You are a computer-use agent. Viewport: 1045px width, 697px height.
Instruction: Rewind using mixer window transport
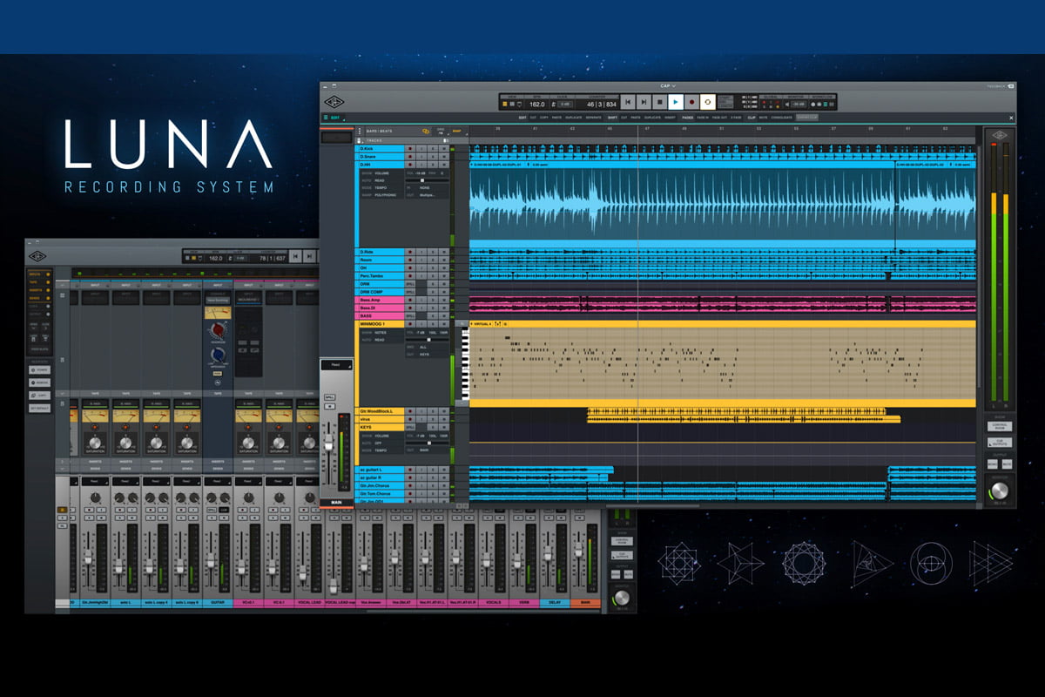[x=295, y=256]
